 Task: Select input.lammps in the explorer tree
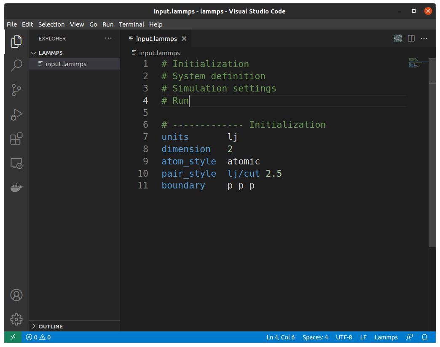(x=74, y=64)
